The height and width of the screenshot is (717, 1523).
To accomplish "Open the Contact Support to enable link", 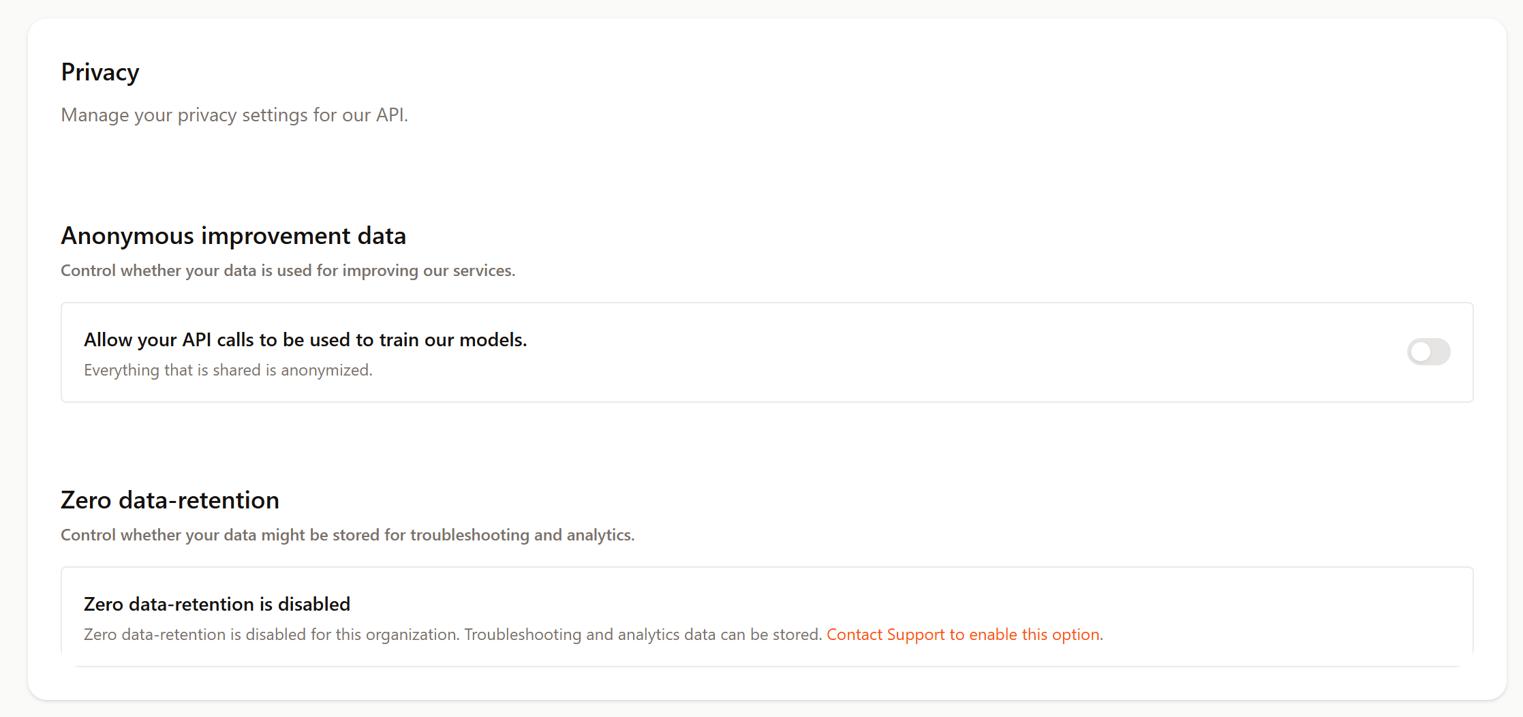I will pyautogui.click(x=963, y=635).
